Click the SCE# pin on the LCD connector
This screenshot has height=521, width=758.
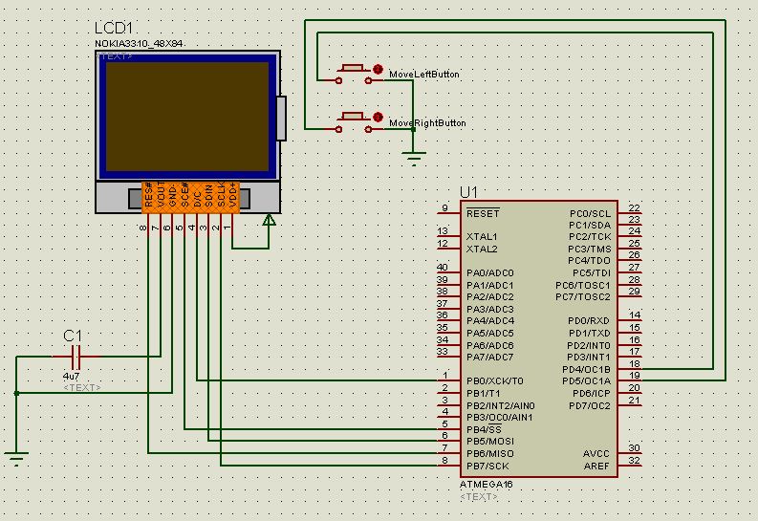coord(185,197)
